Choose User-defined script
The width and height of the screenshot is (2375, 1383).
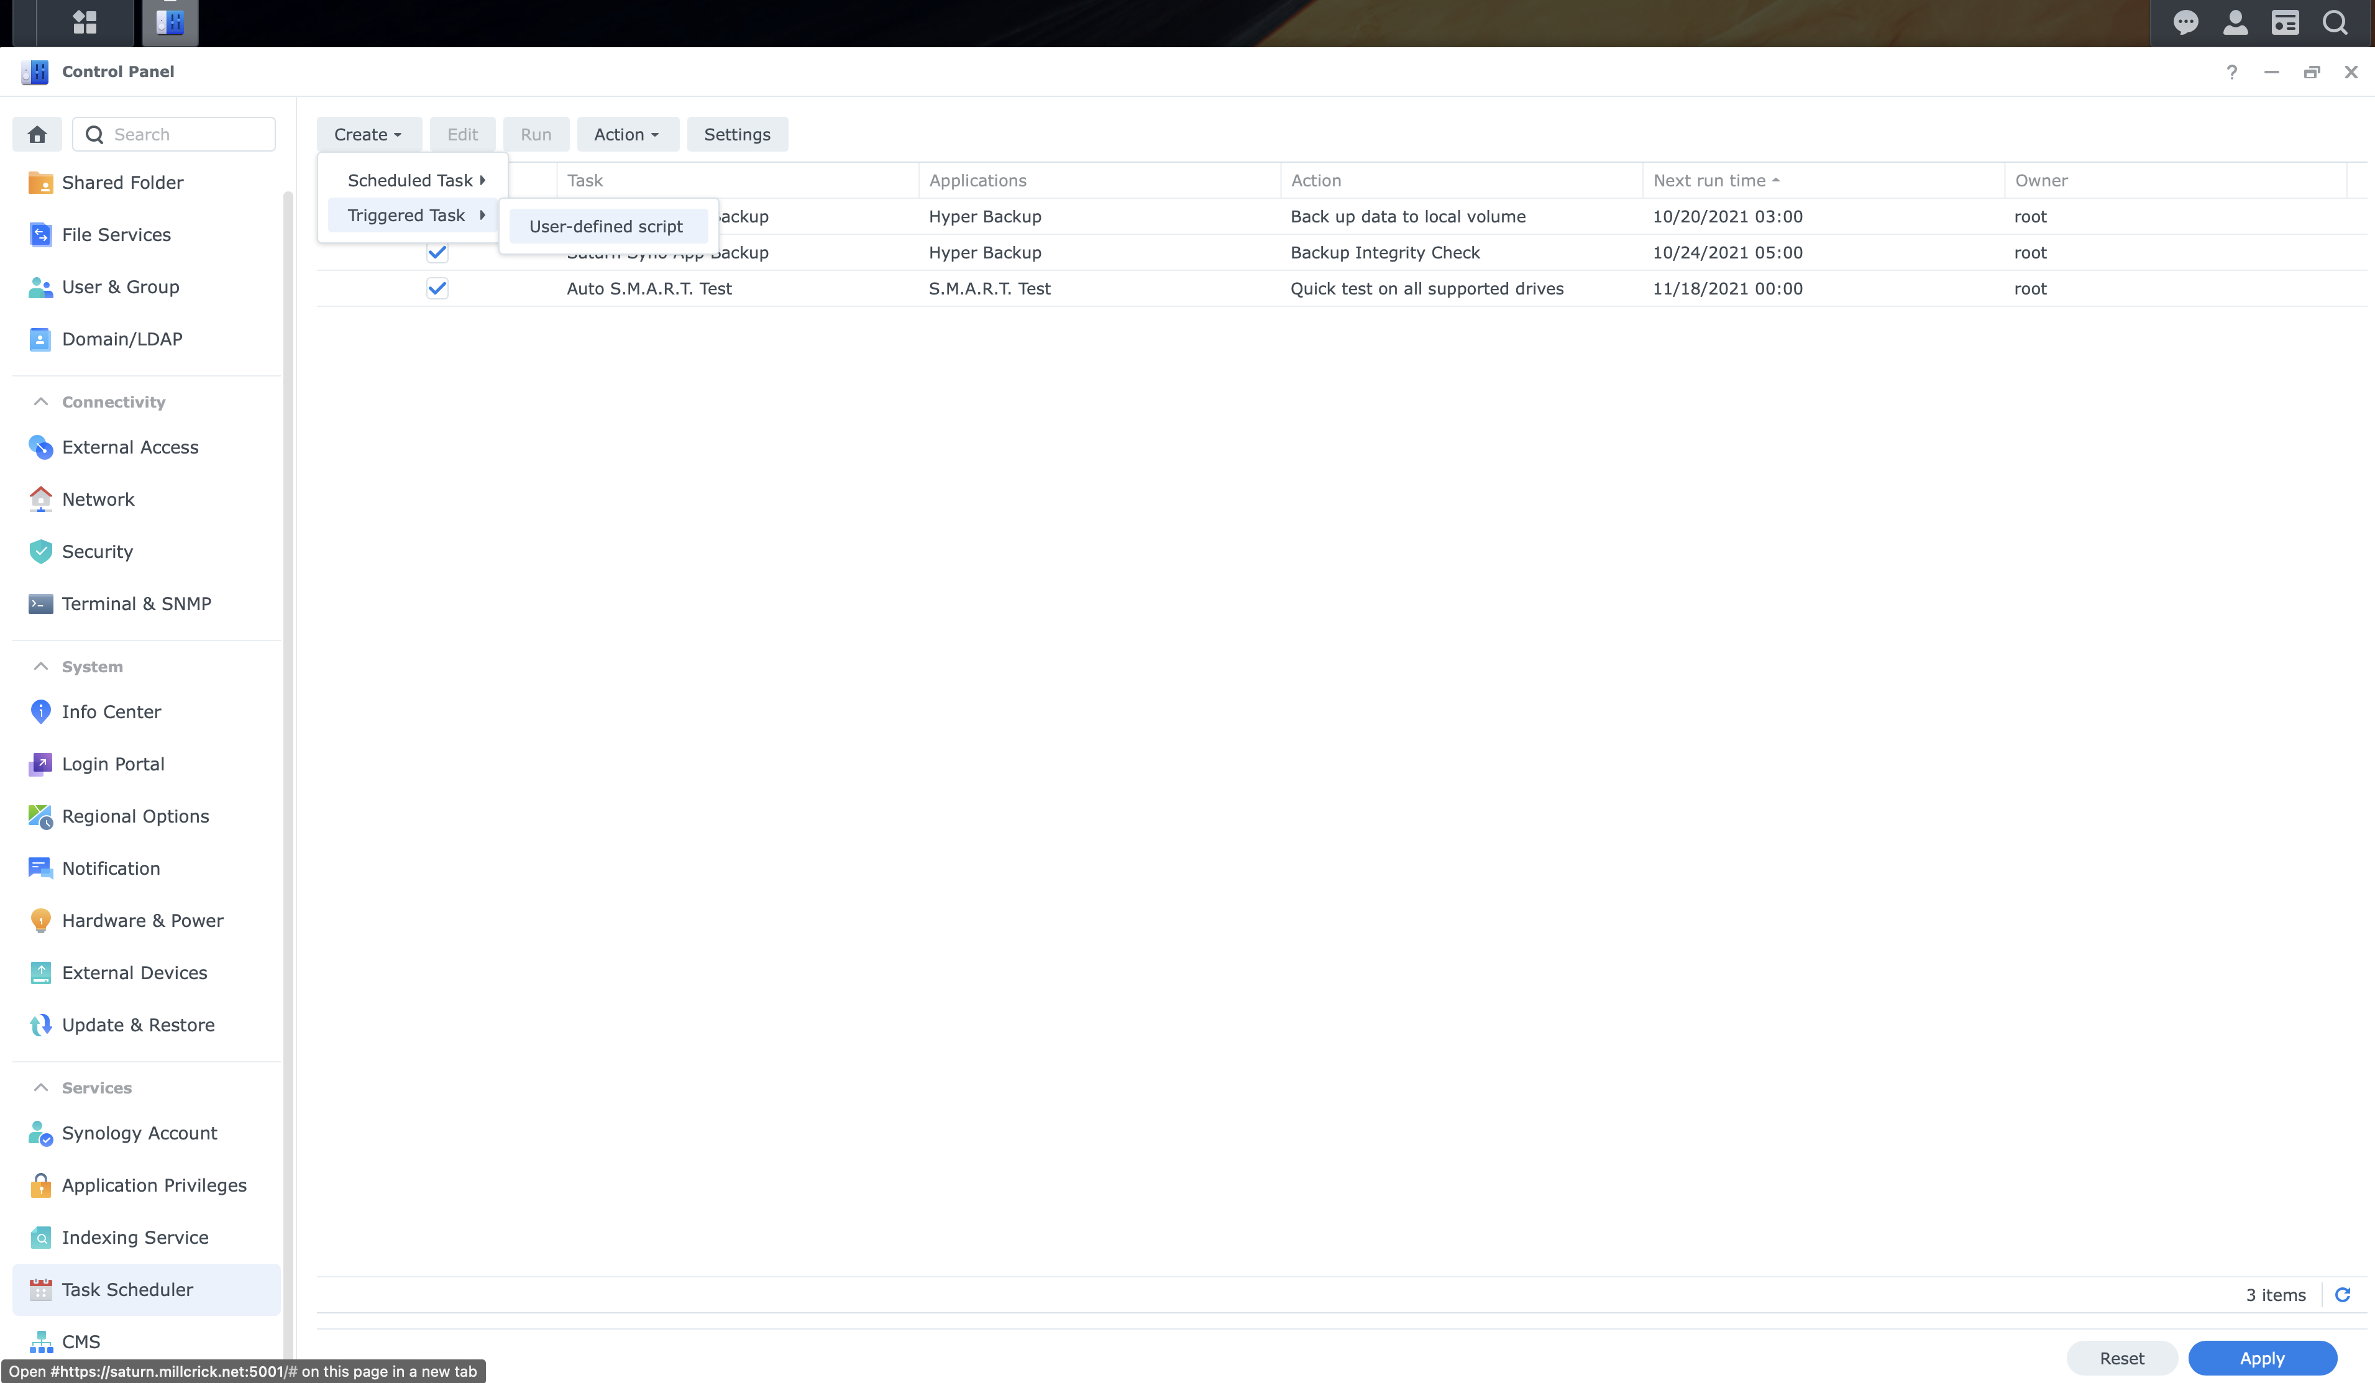(x=608, y=226)
